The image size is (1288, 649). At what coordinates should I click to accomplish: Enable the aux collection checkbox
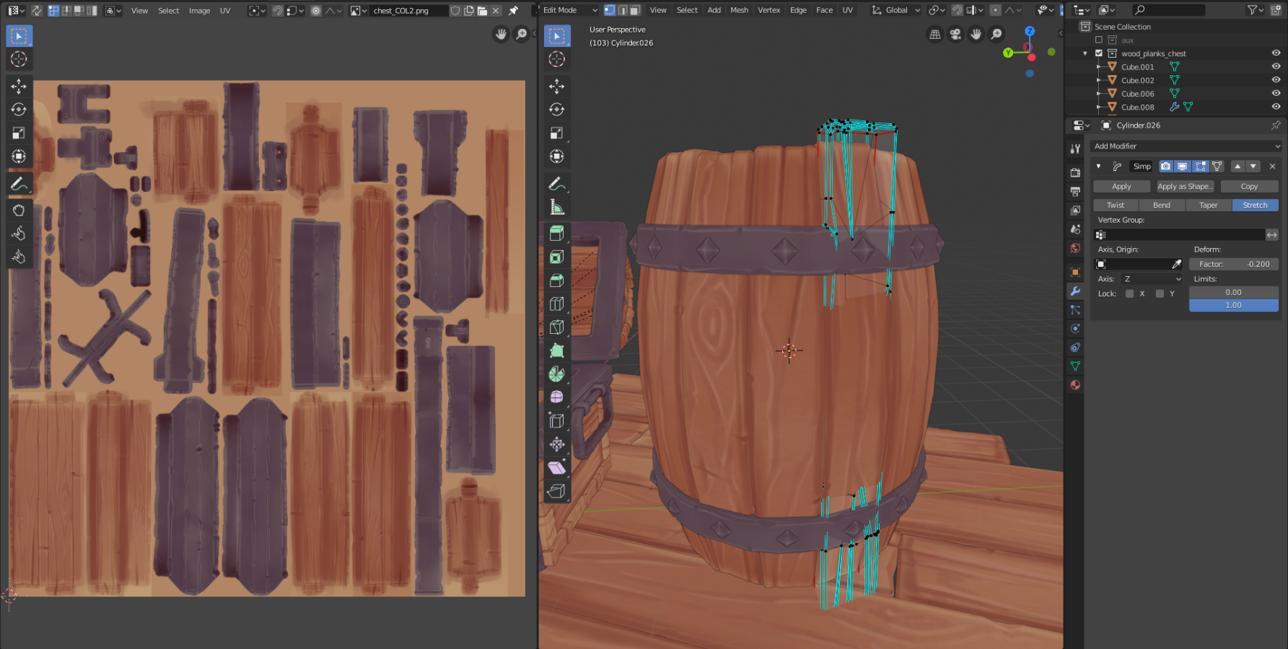[1099, 40]
